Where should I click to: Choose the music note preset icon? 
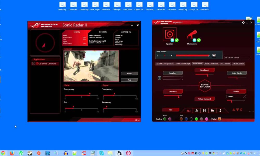[196, 110]
